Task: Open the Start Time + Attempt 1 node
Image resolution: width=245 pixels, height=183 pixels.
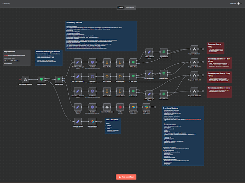Action: (x=78, y=77)
